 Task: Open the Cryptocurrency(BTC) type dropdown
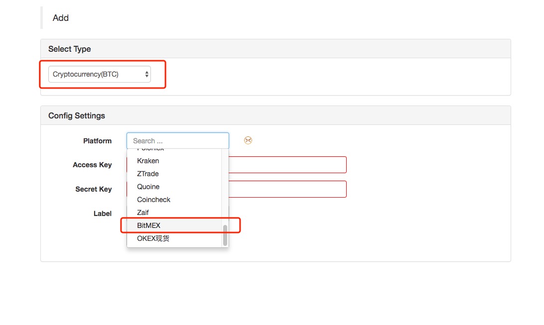point(99,74)
